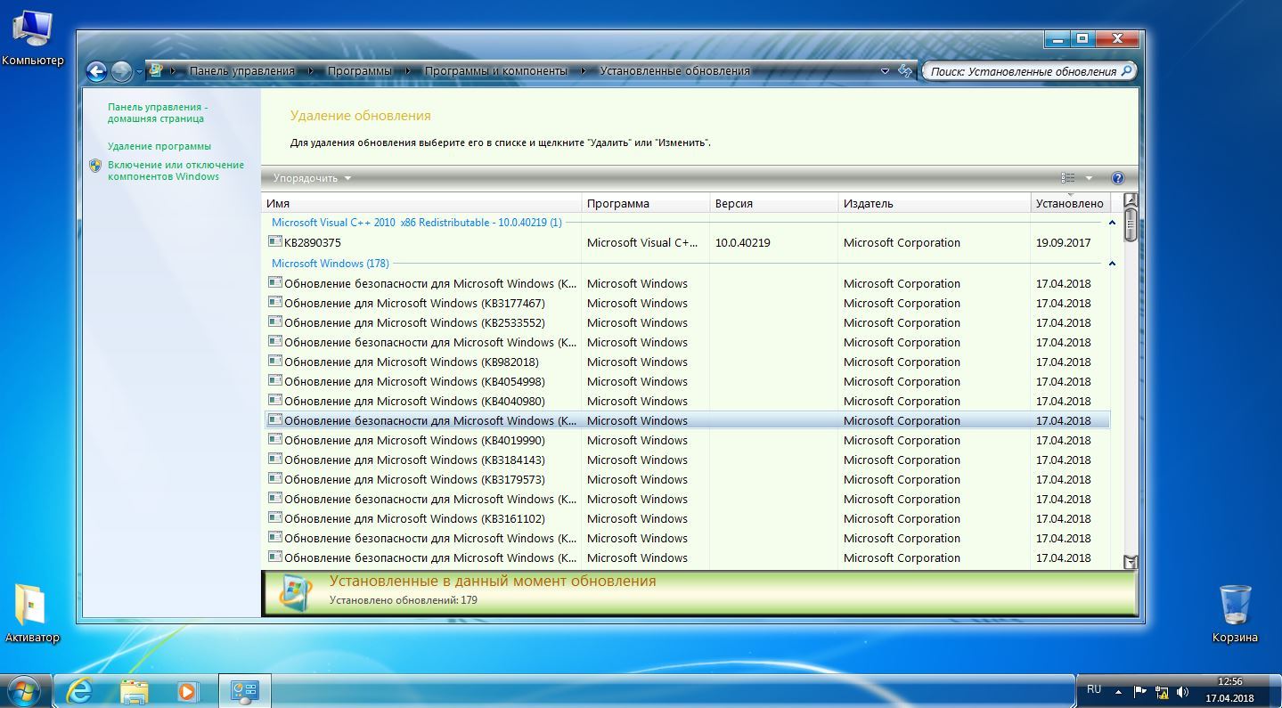Sort by the Версия column header

[x=773, y=203]
